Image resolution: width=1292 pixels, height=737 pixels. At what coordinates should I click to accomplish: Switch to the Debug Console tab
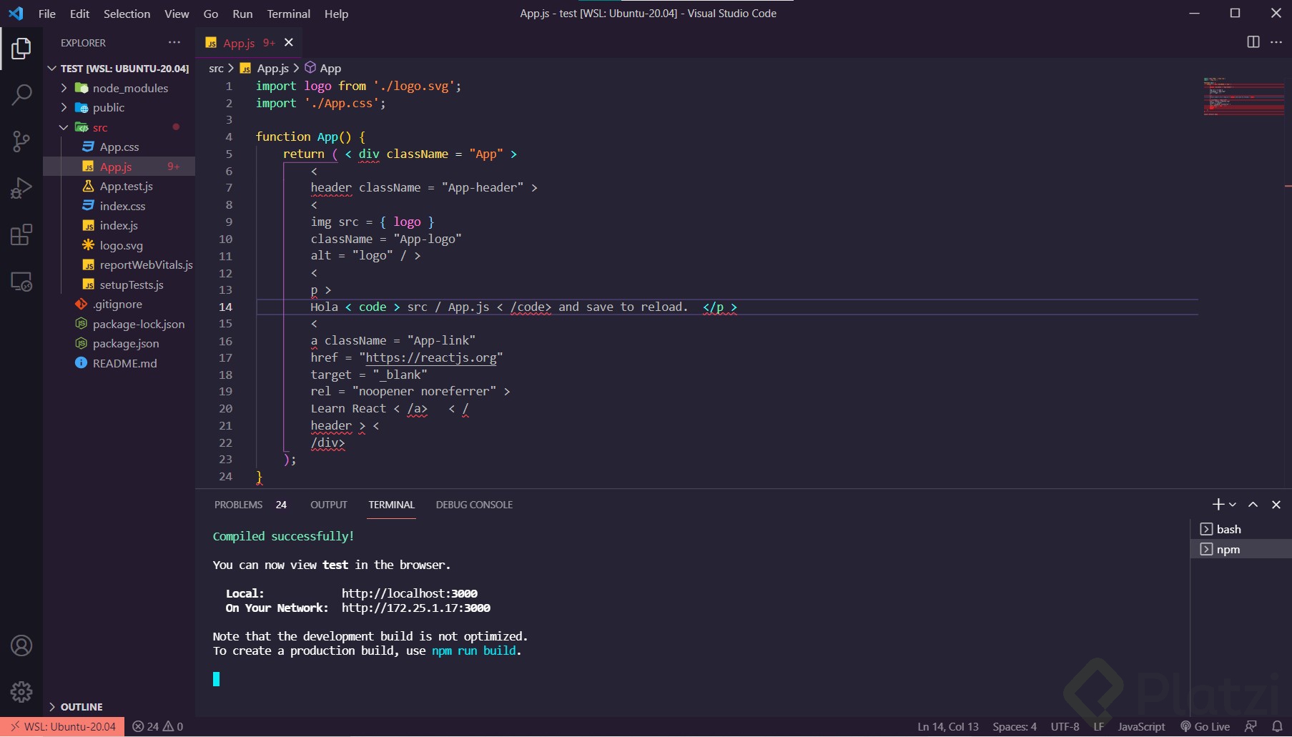[474, 505]
